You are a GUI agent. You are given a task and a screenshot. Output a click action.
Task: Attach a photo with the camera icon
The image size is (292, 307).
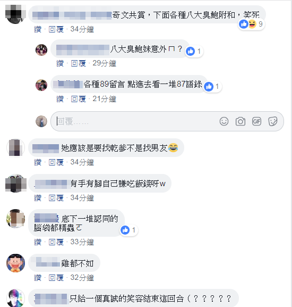(241, 121)
